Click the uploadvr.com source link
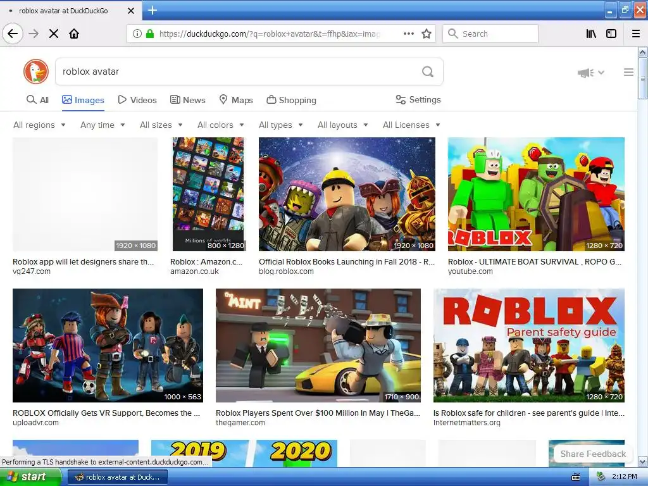Screen dimensions: 648x486 (35, 423)
